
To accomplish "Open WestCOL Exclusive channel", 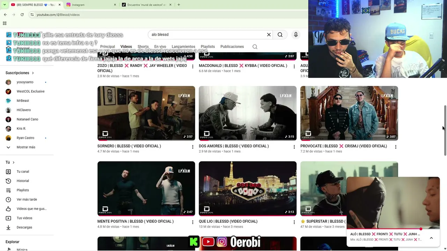I will pyautogui.click(x=30, y=91).
